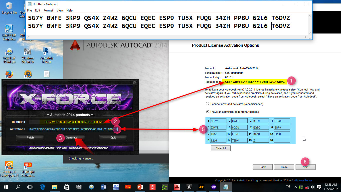Switch to the Notepad taskbar icon

pos(226,187)
